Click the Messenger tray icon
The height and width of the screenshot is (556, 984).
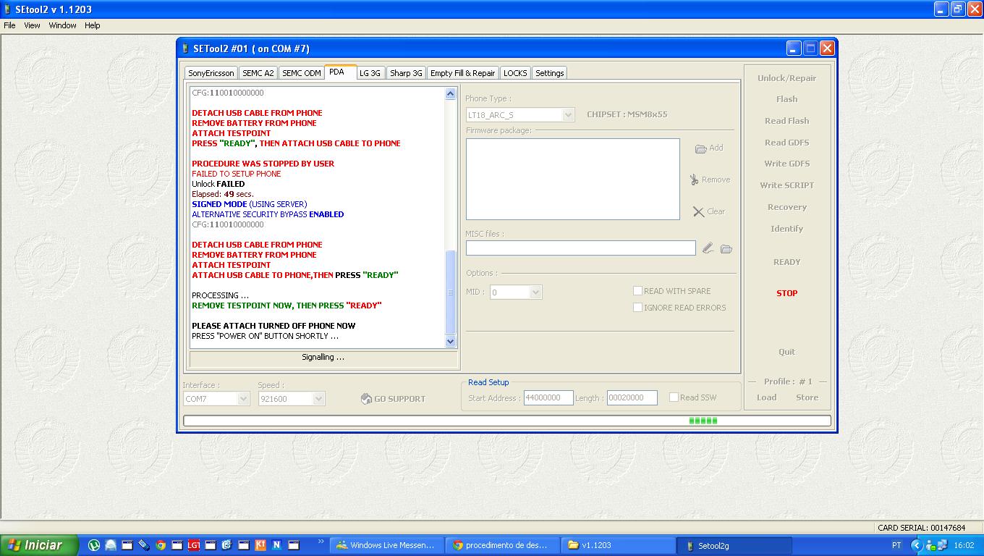[x=931, y=545]
